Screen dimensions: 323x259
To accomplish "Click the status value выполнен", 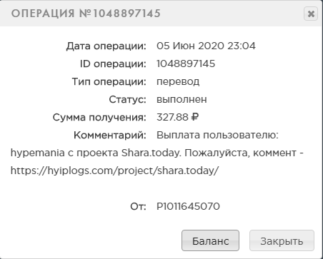I will 182,99.
